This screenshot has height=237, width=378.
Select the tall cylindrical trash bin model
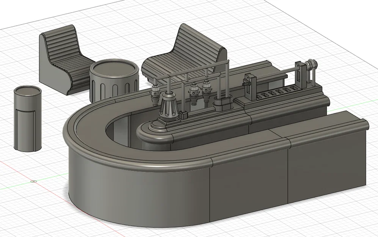pos(27,119)
